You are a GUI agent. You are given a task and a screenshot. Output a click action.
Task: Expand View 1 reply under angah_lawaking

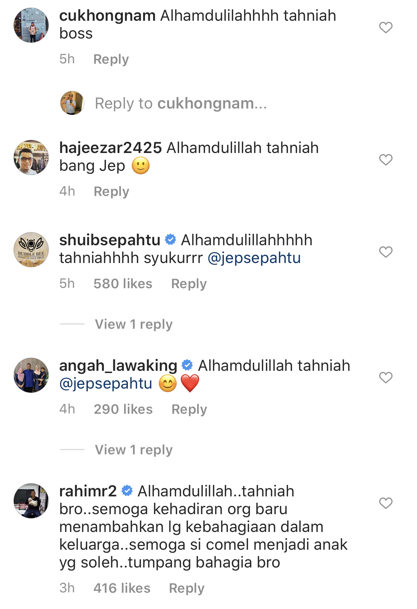tap(134, 450)
